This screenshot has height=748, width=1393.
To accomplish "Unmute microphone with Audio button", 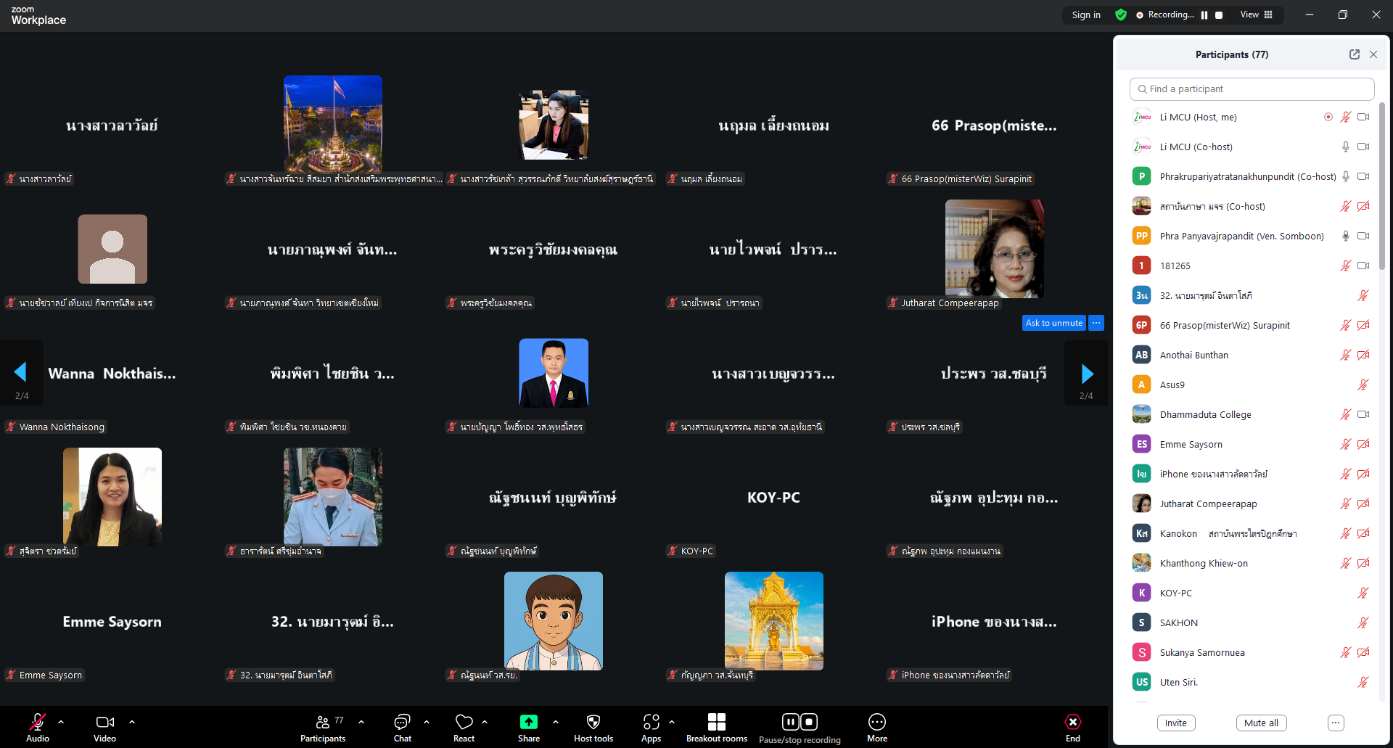I will (x=38, y=728).
